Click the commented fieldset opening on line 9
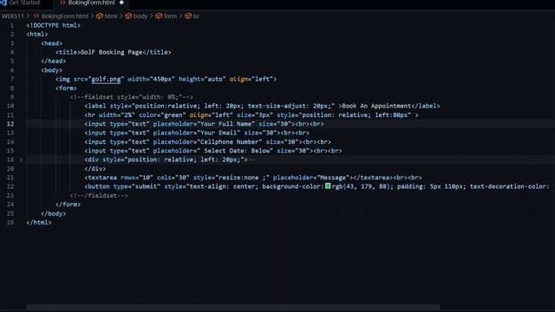 point(132,97)
